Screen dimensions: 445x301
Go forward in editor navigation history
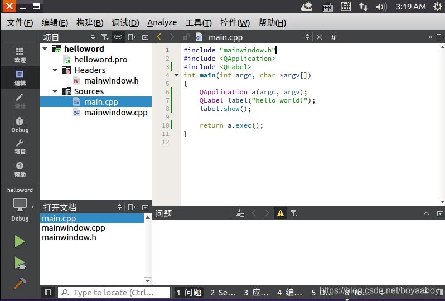tap(172, 37)
